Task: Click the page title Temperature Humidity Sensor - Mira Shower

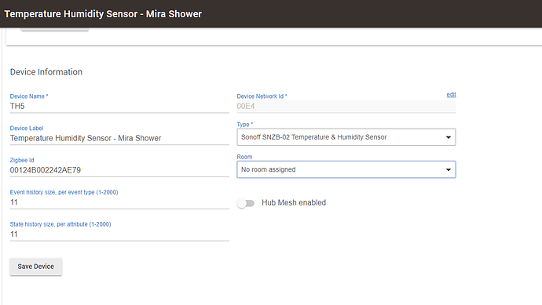Action: 103,14
